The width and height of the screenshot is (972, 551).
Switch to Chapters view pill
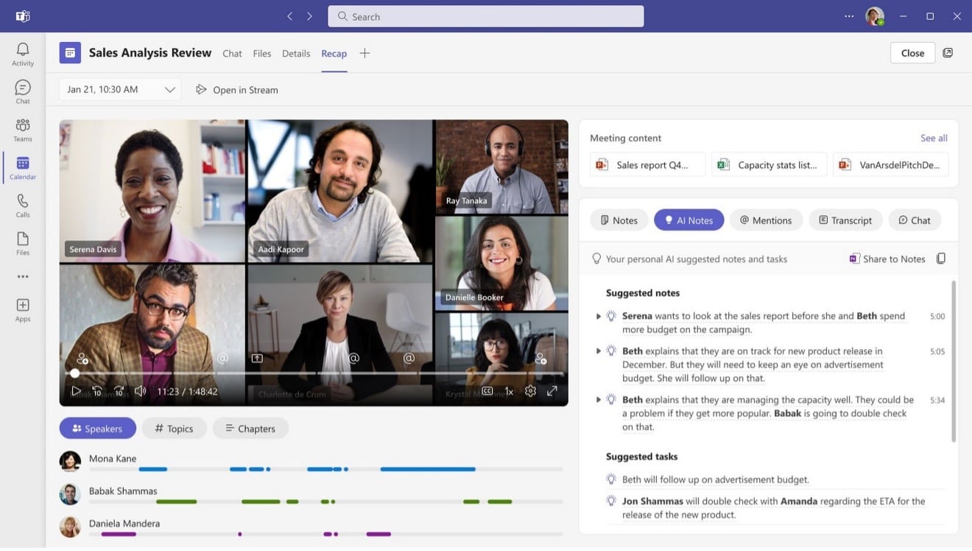(x=250, y=428)
